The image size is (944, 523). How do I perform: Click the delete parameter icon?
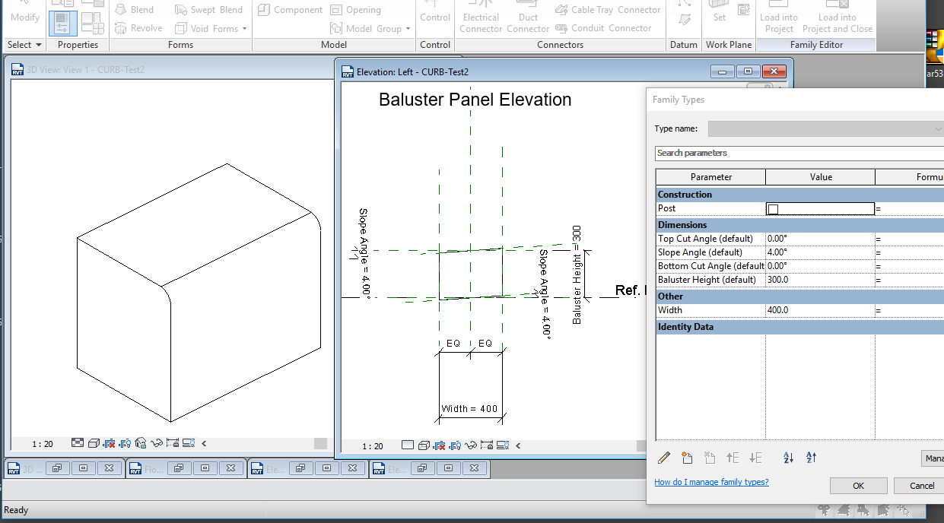710,458
